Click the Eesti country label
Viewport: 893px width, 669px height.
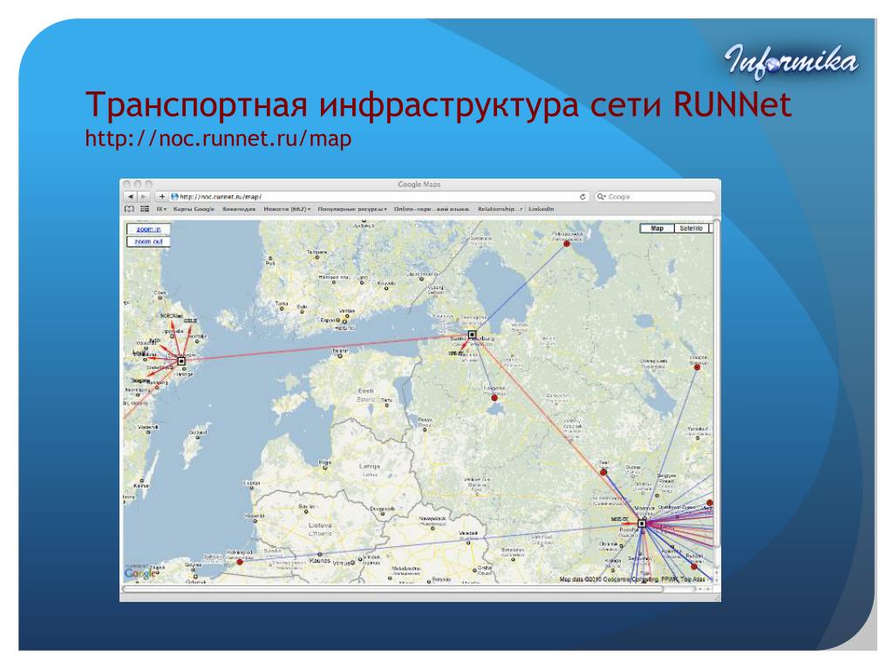(365, 391)
